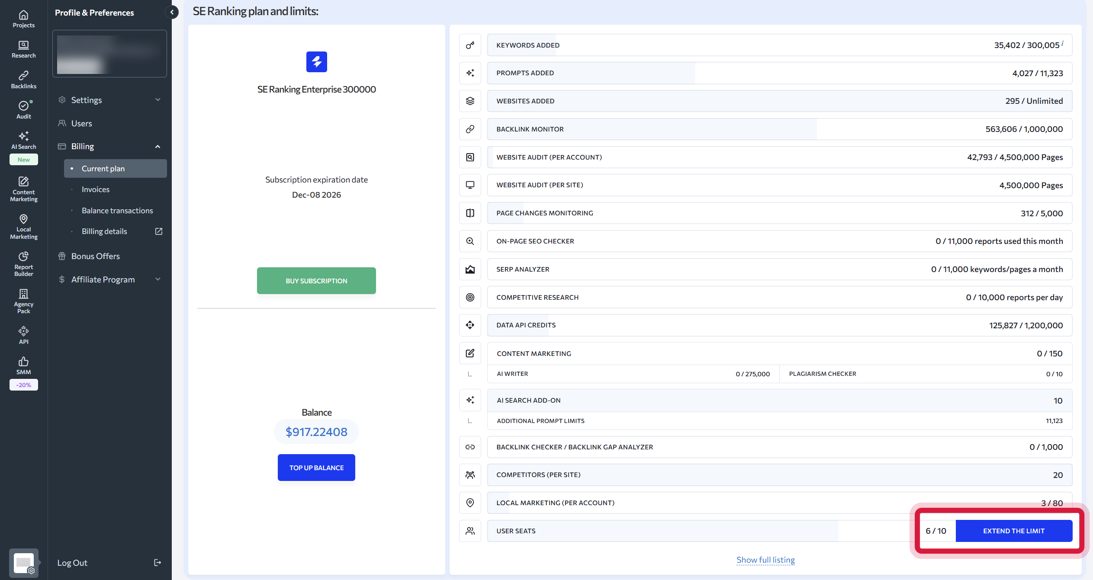Viewport: 1093px width, 580px height.
Task: Click the Log Out link
Action: (72, 563)
